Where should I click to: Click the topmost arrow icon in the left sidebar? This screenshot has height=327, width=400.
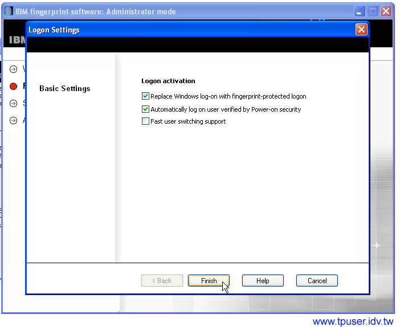[14, 69]
